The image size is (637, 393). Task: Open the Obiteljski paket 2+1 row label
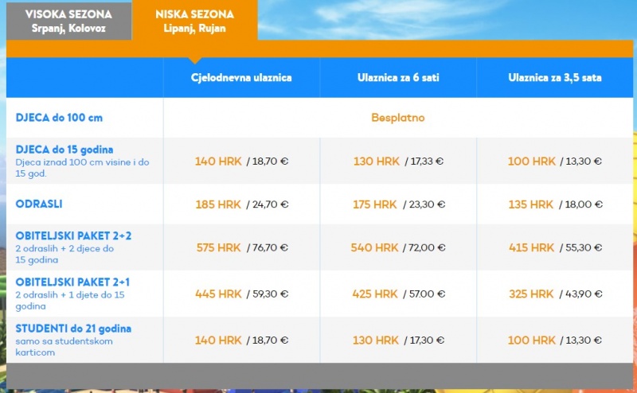tap(72, 282)
